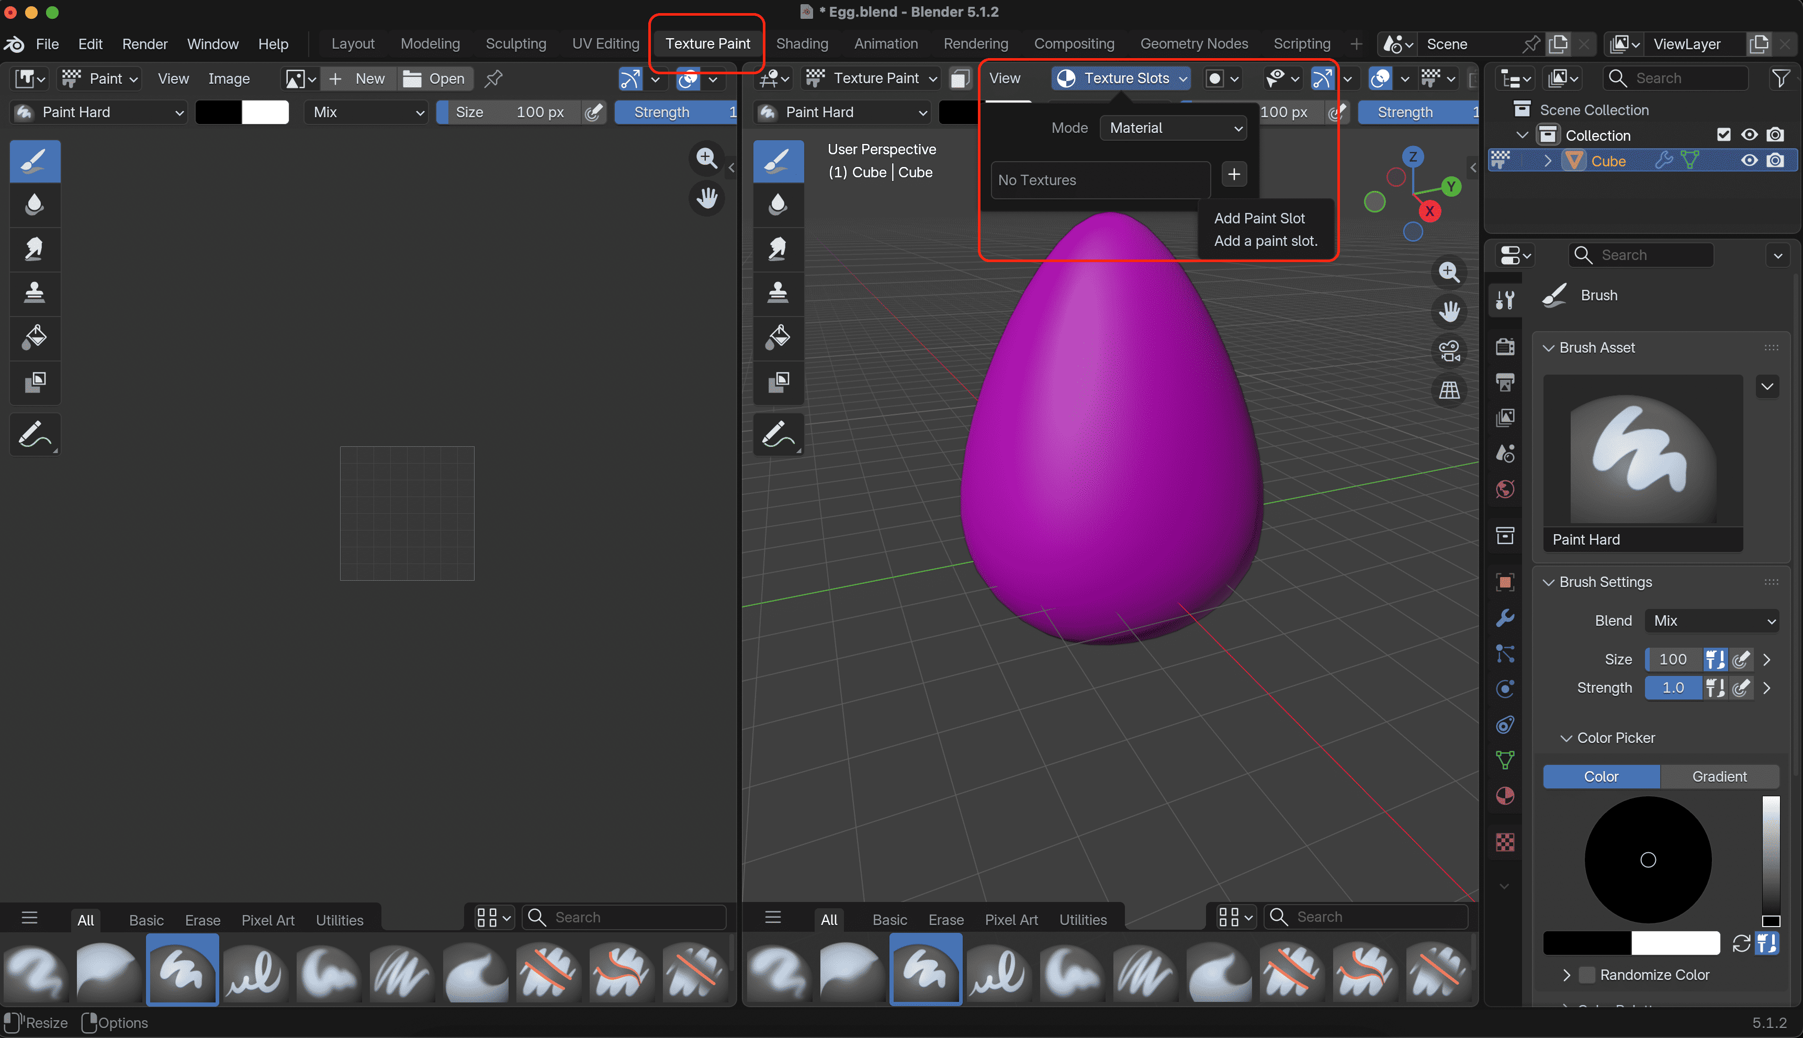Viewport: 1803px width, 1038px height.
Task: Click the zoom icon in the 3D viewport
Action: (1449, 272)
